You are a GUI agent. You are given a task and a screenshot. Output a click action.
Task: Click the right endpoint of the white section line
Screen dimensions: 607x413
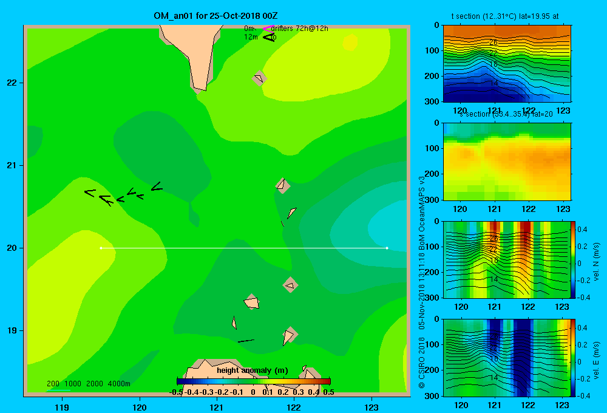387,248
